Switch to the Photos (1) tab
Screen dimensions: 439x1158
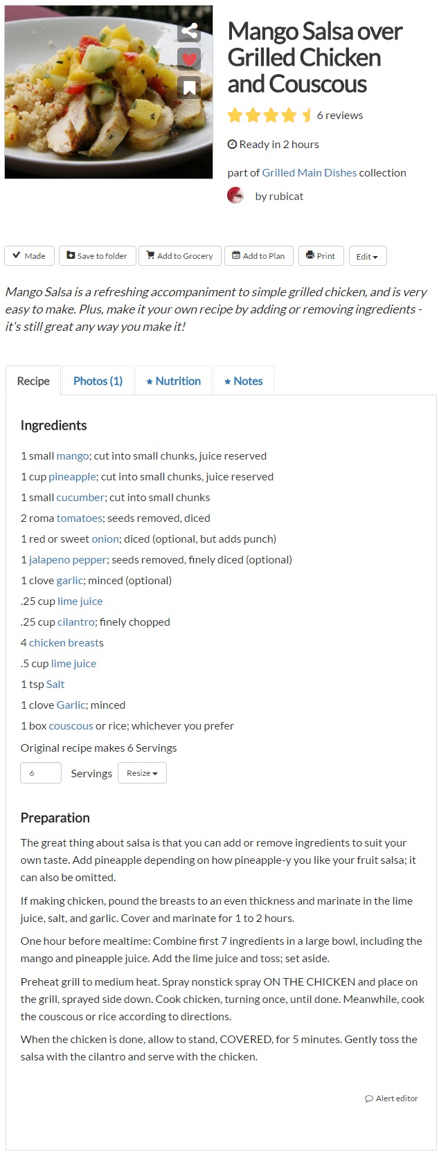click(98, 381)
